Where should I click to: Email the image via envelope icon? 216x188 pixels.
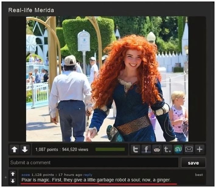189,149
